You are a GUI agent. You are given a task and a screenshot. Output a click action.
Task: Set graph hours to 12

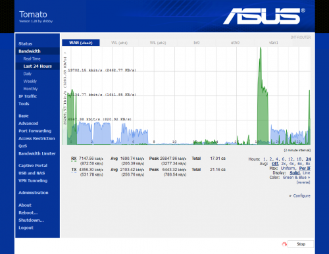click(290, 159)
